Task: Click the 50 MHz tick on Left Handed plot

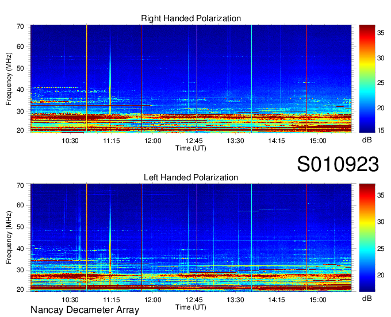Action: pyautogui.click(x=20, y=227)
